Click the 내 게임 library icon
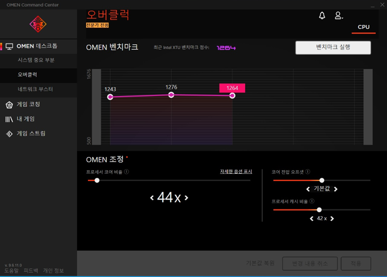Viewport: 387px width, 277px height. [9, 120]
